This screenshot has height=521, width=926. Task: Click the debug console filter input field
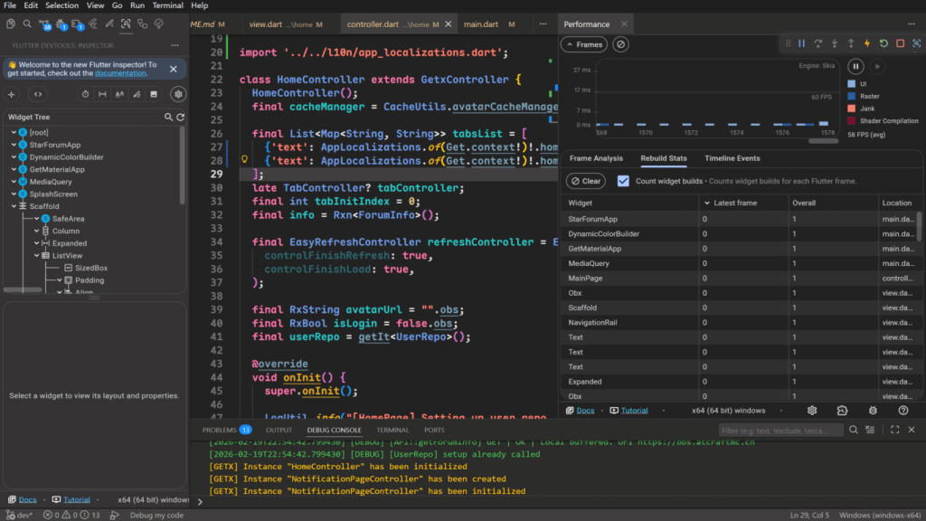coord(780,431)
